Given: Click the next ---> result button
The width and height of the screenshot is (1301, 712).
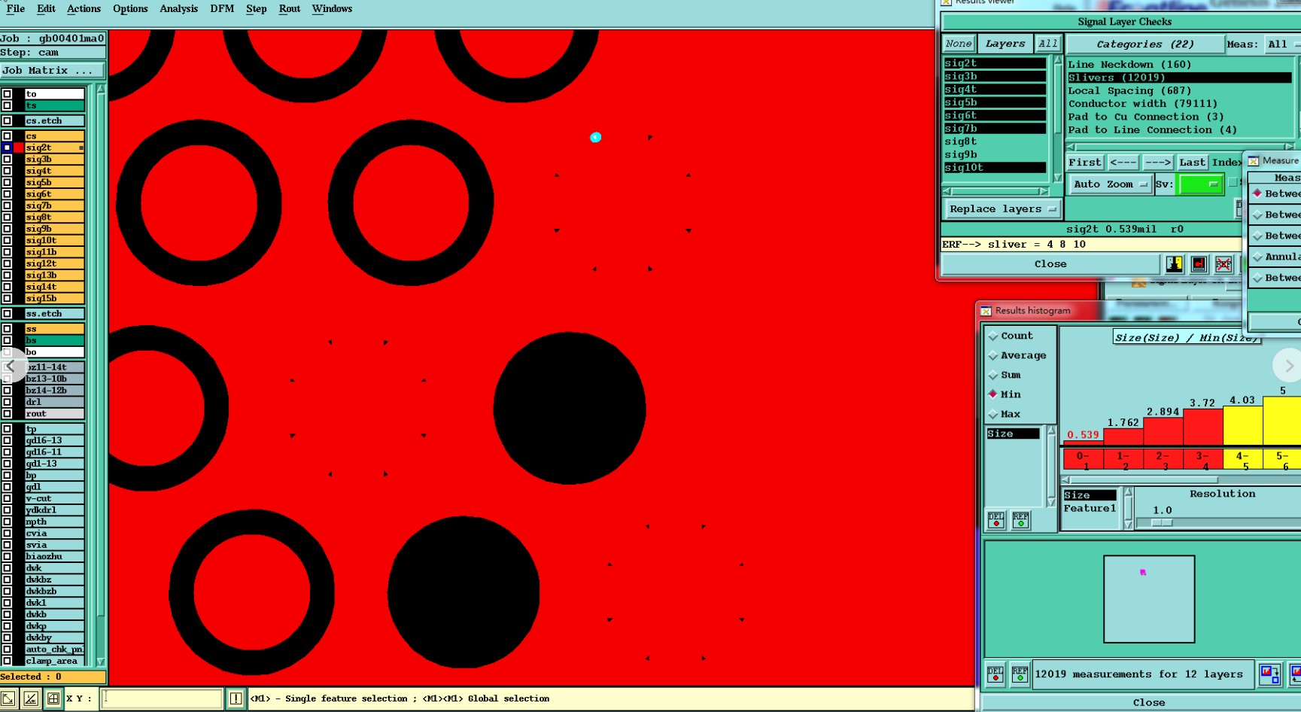Looking at the screenshot, I should pos(1157,163).
